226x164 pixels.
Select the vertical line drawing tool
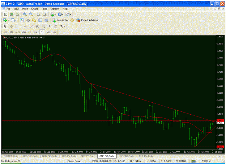pos(19,26)
